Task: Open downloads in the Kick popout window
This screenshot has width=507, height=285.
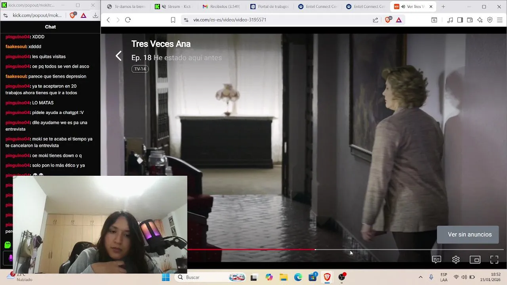Action: click(x=95, y=15)
